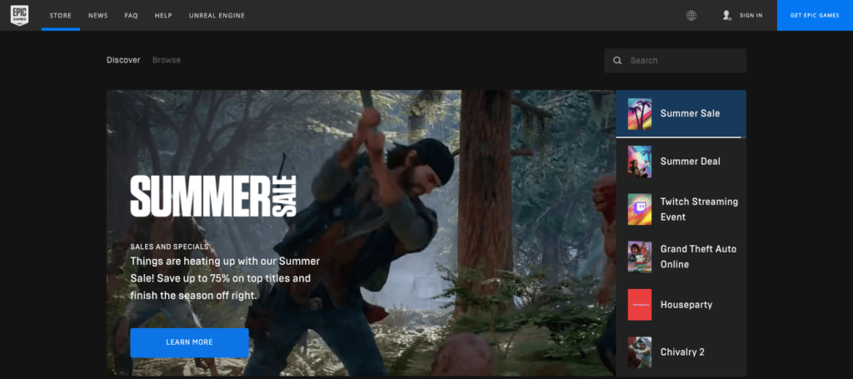Click the Summer Sale hero banner logo
853x379 pixels.
(213, 197)
